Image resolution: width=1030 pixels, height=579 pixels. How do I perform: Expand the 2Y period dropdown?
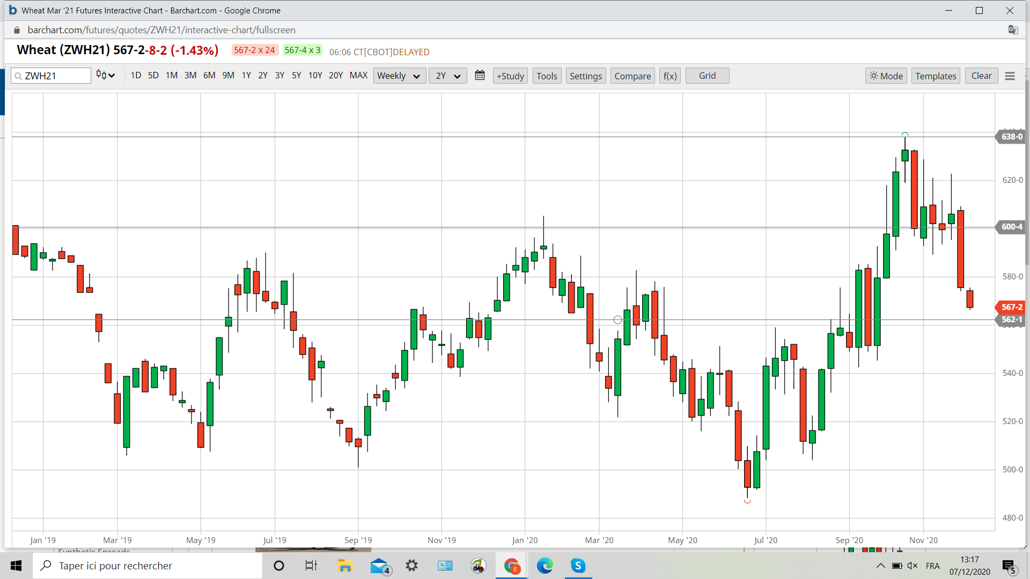tap(447, 76)
